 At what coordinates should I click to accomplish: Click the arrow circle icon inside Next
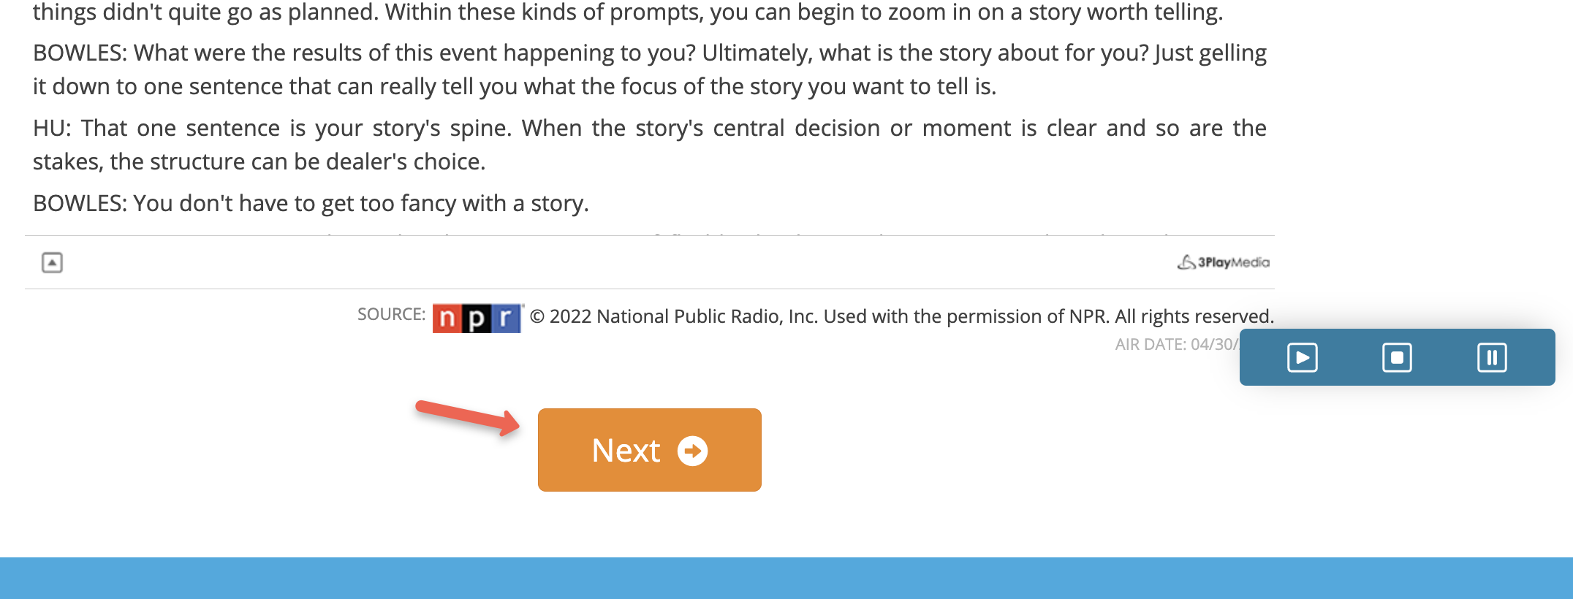(692, 451)
